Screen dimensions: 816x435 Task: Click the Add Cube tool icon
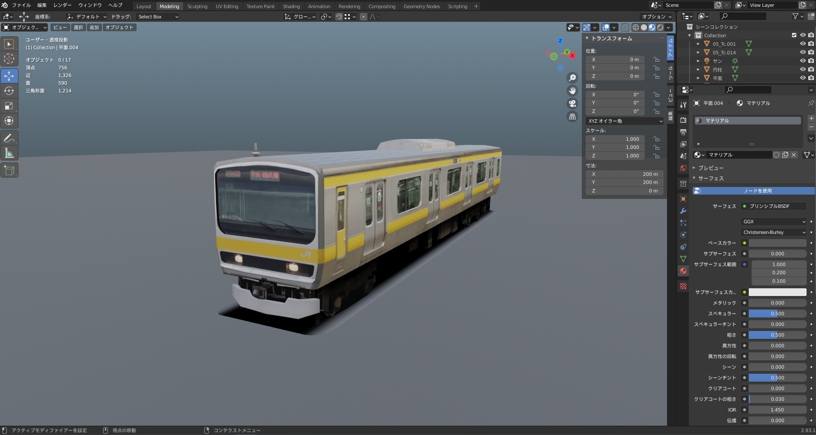9,170
